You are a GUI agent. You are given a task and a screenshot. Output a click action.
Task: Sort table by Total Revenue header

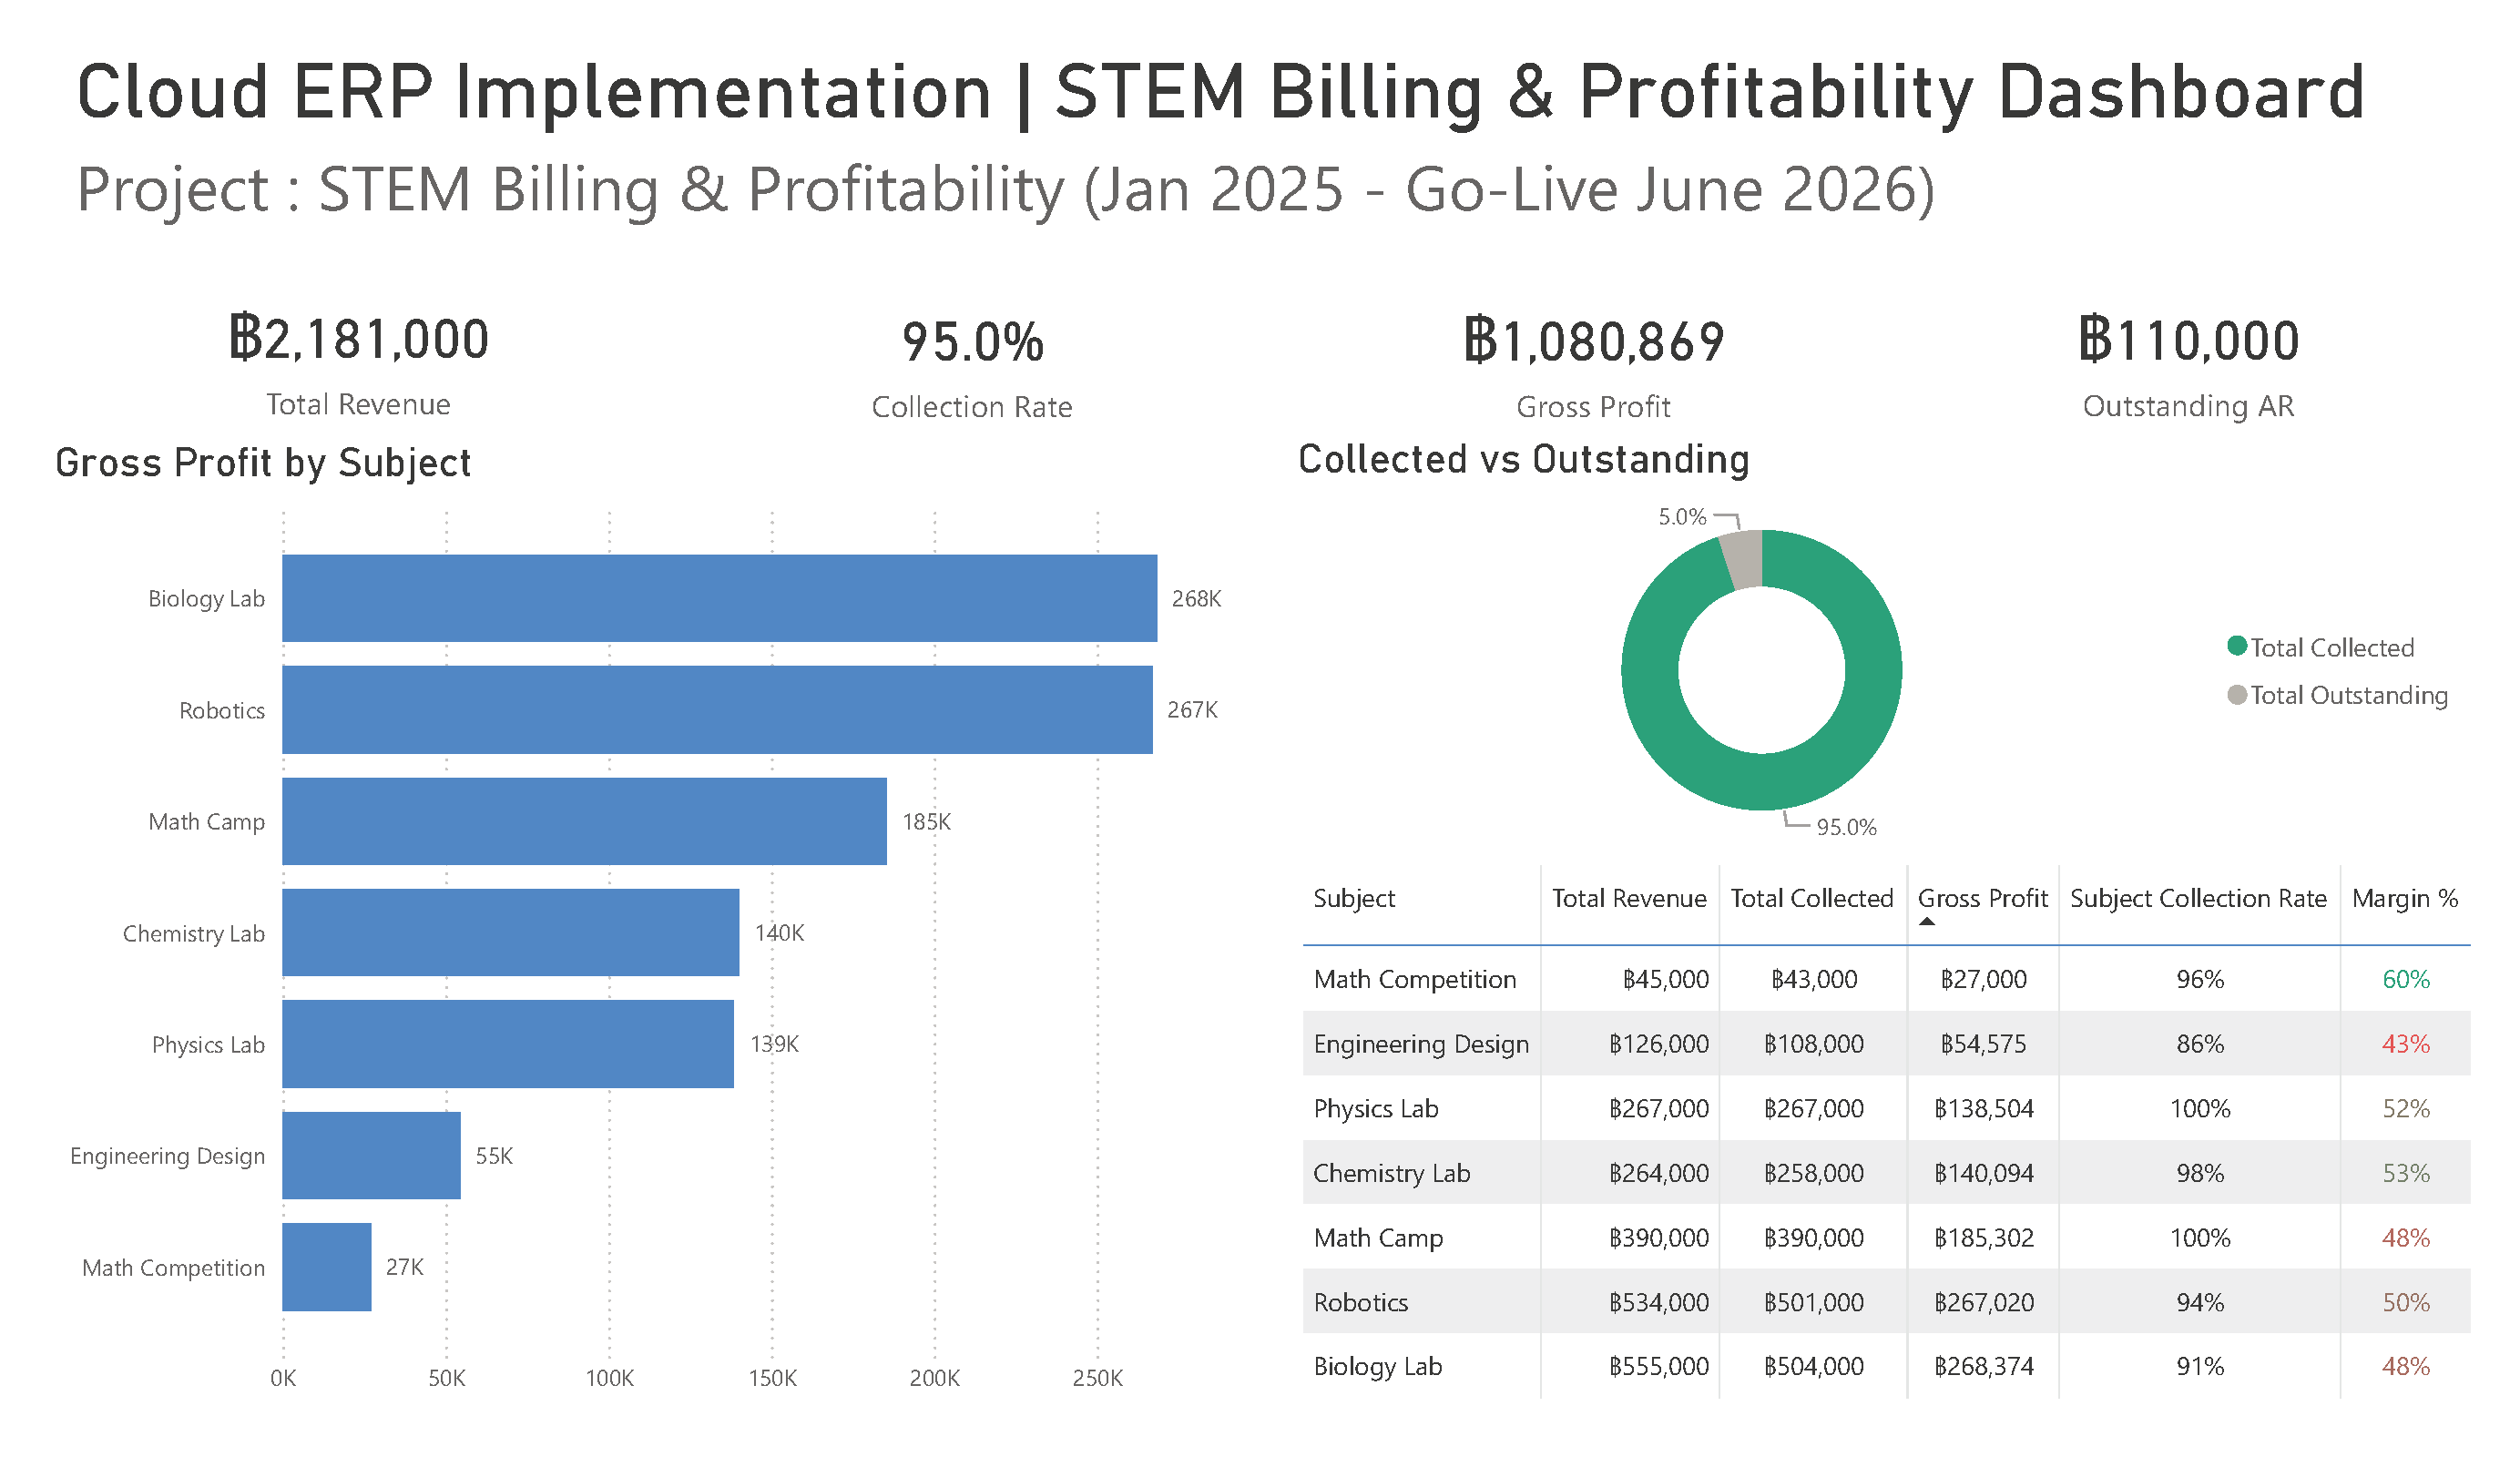[x=1628, y=898]
